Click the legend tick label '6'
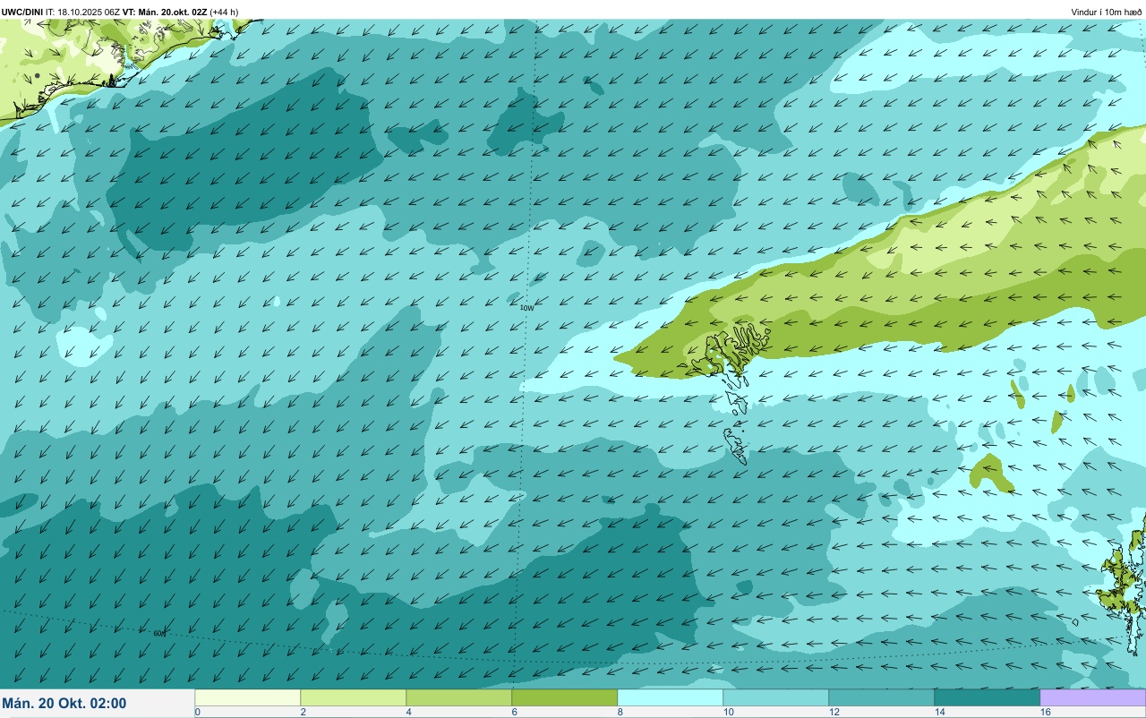This screenshot has height=718, width=1146. coord(515,712)
